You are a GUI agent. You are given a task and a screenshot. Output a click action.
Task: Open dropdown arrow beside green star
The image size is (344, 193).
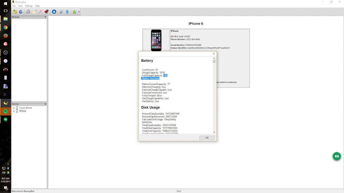coord(79,12)
